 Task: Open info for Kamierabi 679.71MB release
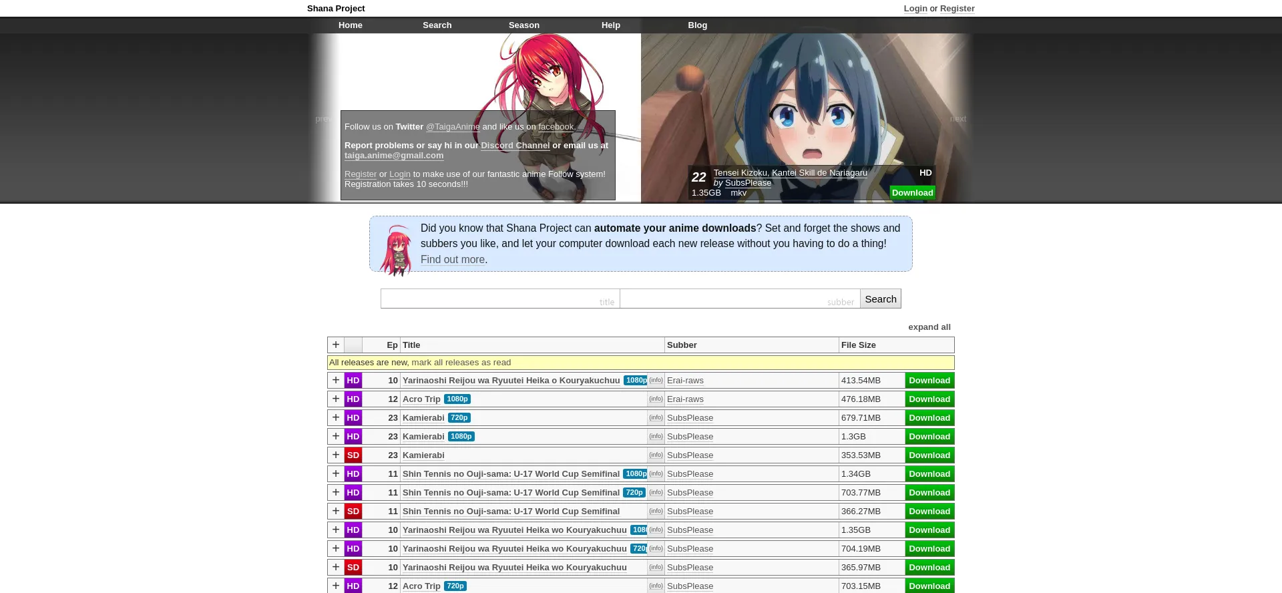(656, 417)
